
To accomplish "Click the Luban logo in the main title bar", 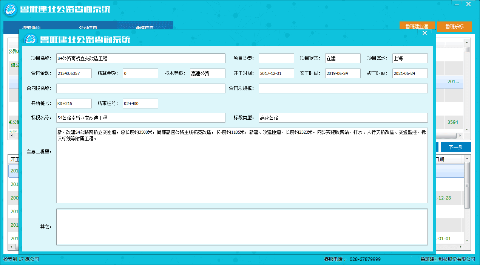I will (11, 9).
